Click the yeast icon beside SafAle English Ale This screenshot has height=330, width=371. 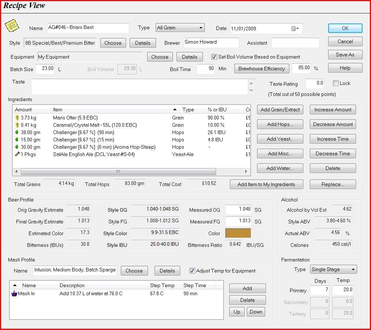17,154
